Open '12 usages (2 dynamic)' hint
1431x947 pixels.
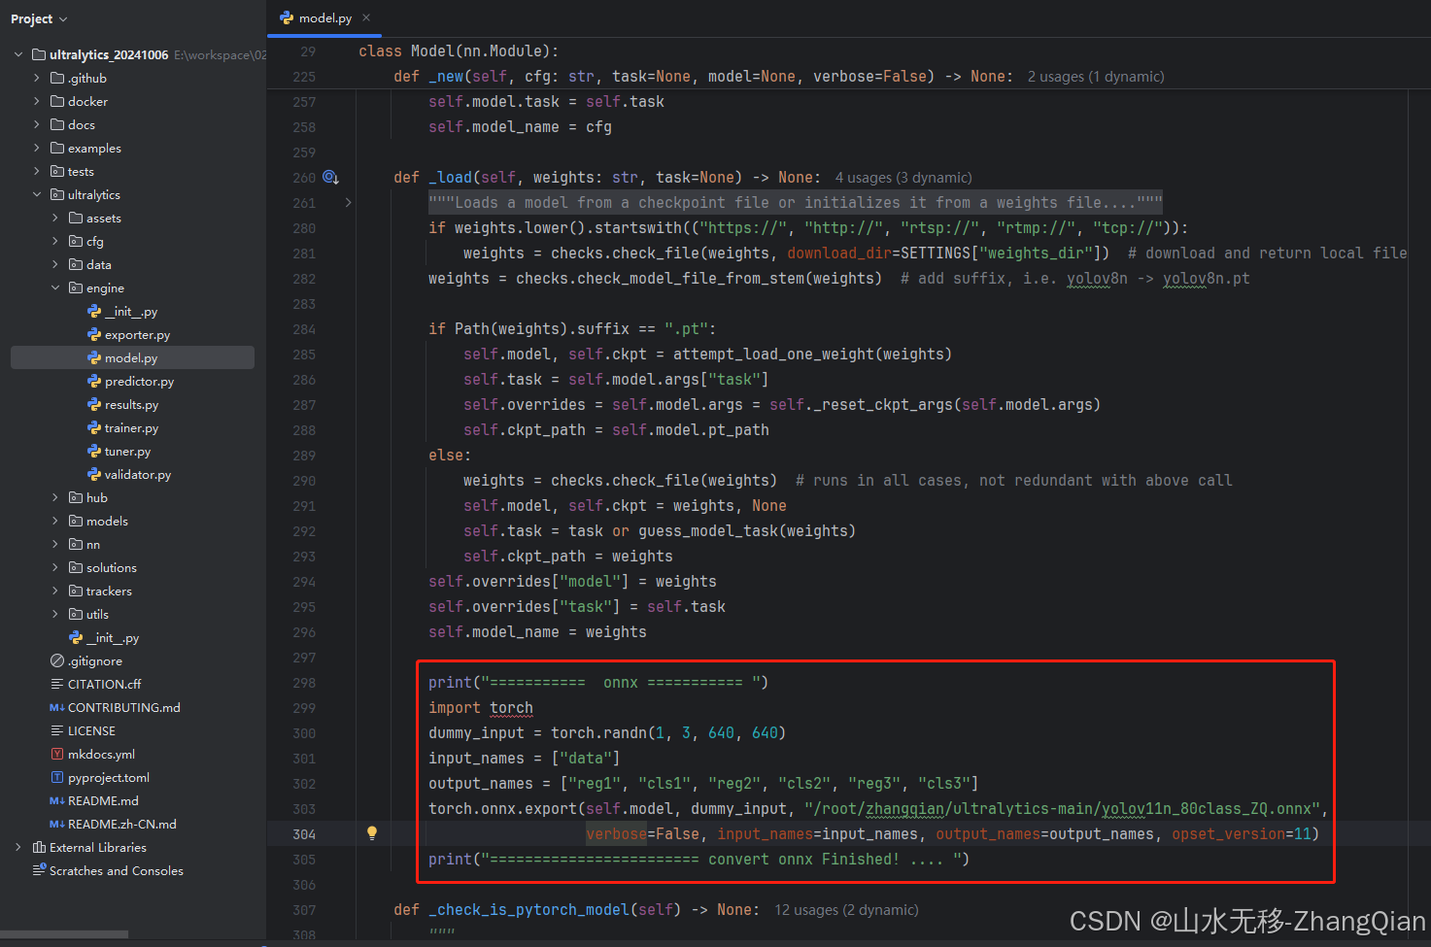[x=846, y=910]
